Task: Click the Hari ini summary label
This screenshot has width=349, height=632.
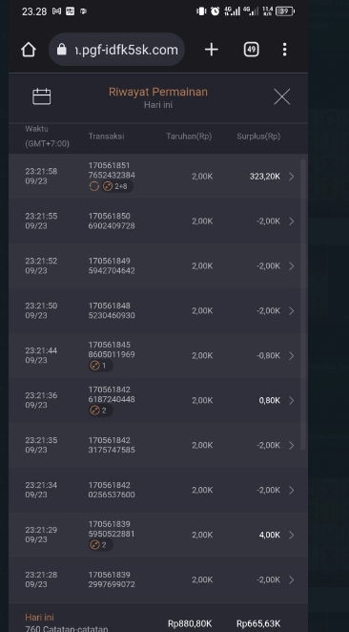Action: [x=39, y=617]
